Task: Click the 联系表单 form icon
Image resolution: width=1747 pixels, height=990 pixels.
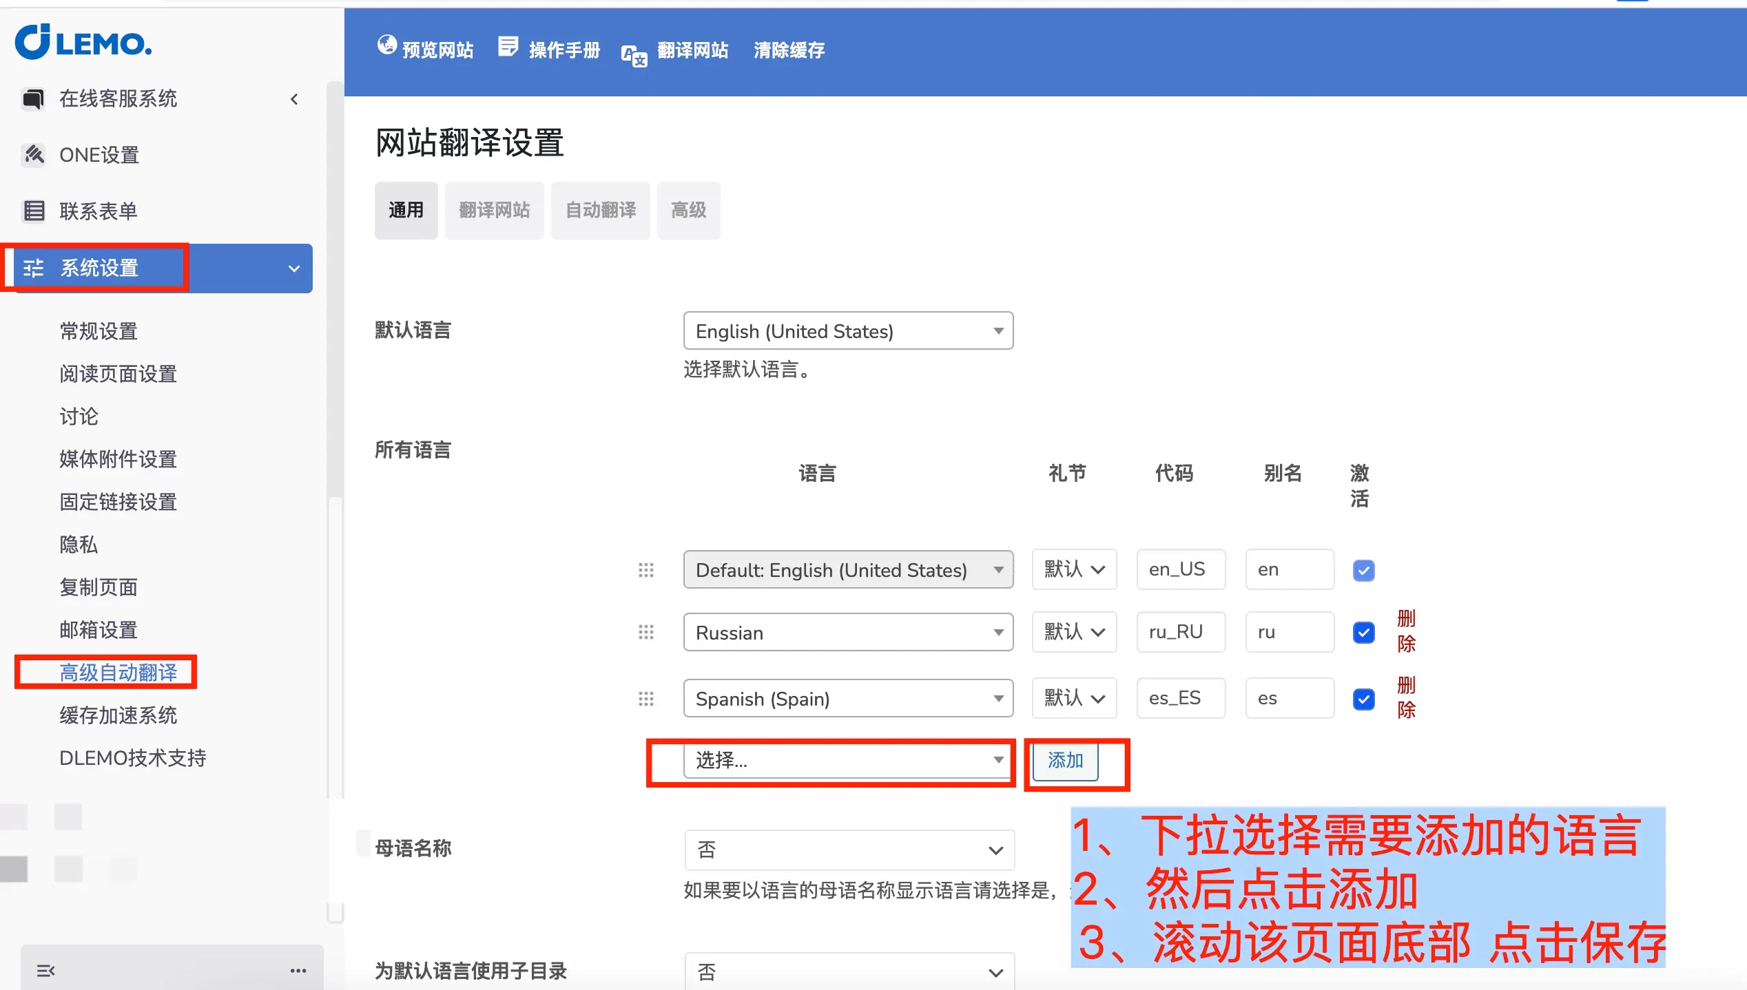Action: coord(33,211)
